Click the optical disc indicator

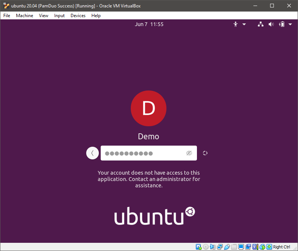tap(205, 247)
